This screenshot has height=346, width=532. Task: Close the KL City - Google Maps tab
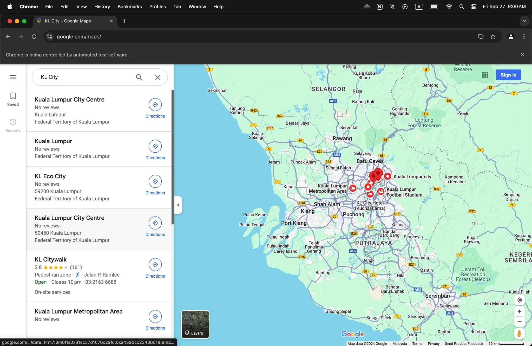tap(111, 21)
